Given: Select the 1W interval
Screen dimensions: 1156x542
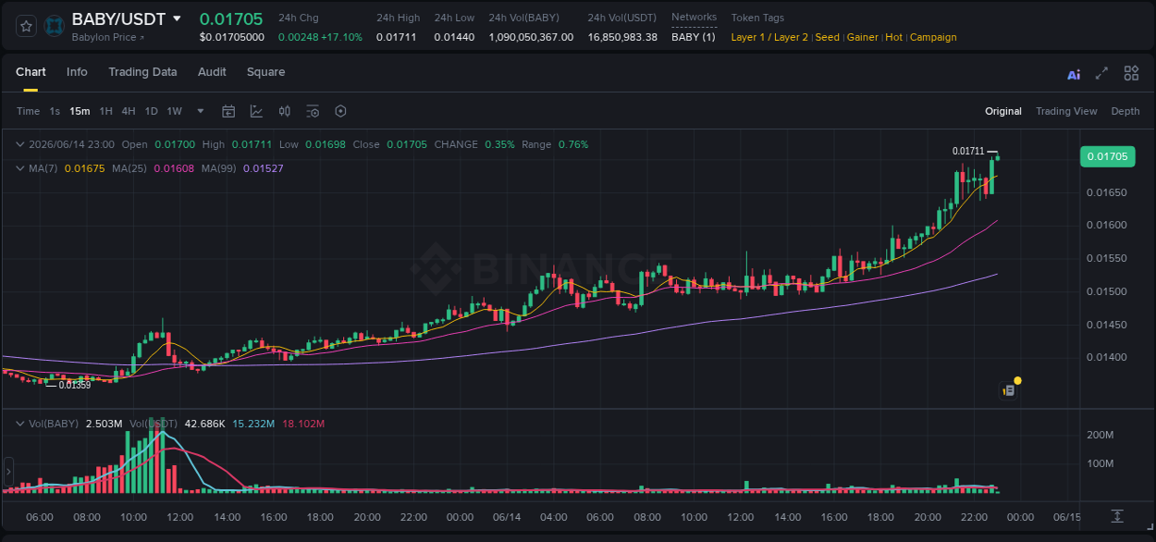Looking at the screenshot, I should (174, 111).
